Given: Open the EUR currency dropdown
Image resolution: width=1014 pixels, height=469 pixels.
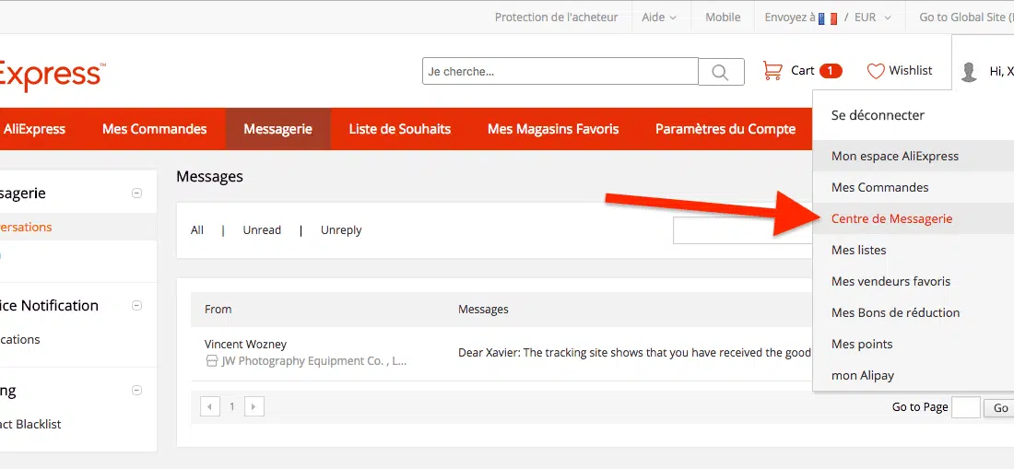Looking at the screenshot, I should pos(873,18).
